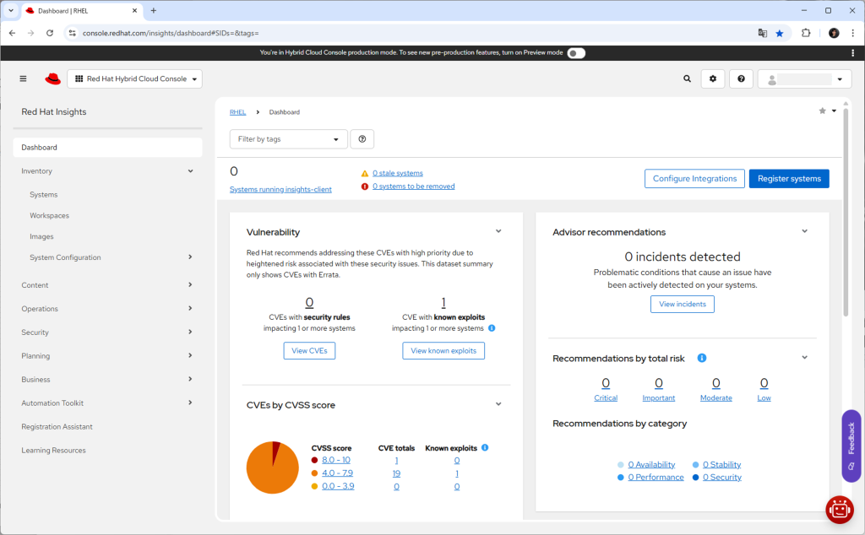
Task: Click the View known exploits button
Action: [443, 350]
